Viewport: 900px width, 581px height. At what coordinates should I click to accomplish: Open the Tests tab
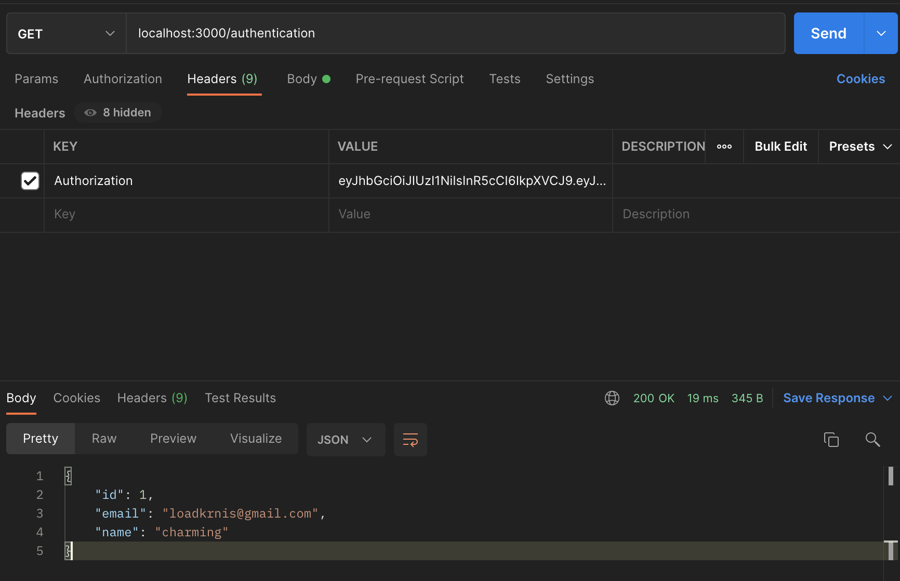click(505, 79)
